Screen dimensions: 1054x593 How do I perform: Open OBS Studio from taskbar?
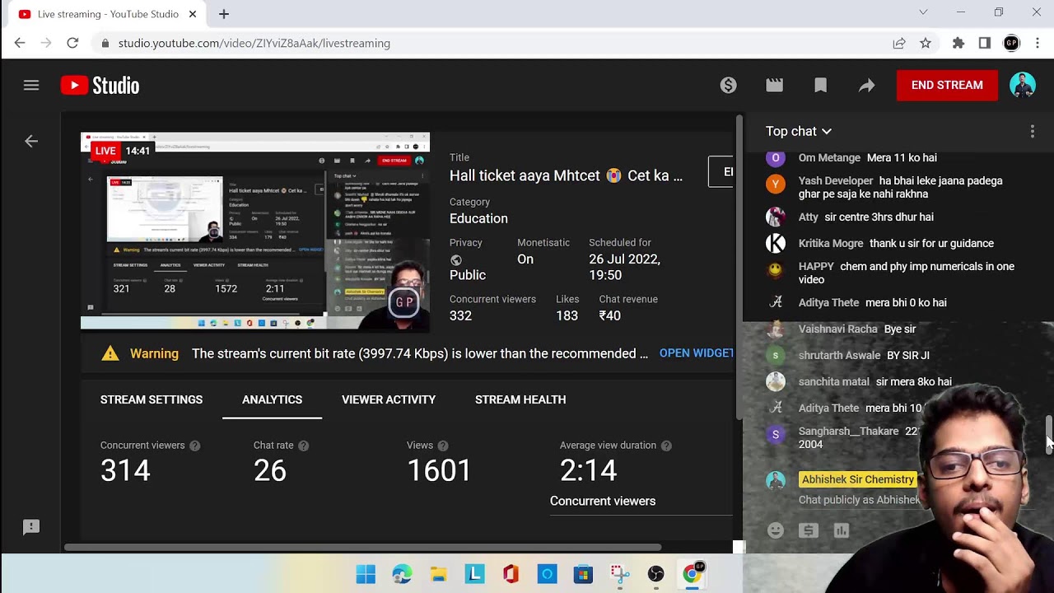(655, 574)
